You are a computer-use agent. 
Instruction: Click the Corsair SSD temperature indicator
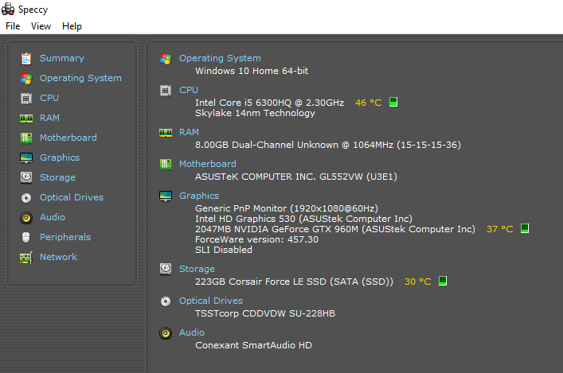(x=443, y=281)
